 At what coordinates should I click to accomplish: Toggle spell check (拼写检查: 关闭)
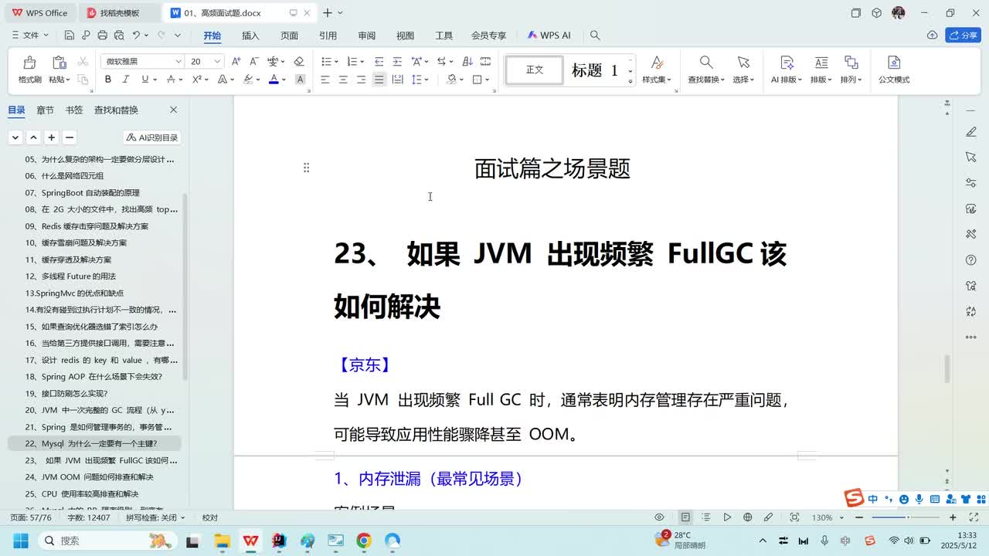tap(155, 517)
